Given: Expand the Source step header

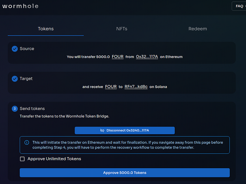Looking at the screenshot, I should coord(27,49).
